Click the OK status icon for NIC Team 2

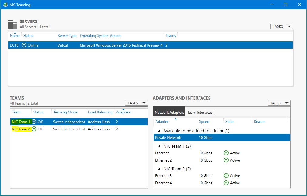pyautogui.click(x=34, y=129)
